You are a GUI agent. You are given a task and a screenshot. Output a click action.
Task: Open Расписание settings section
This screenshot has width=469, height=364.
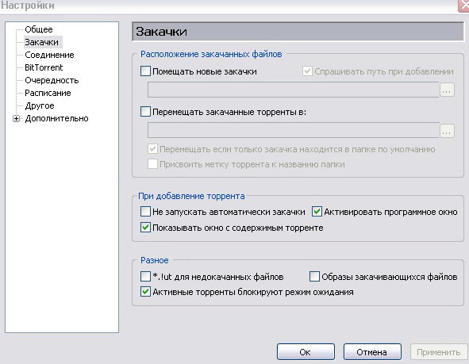click(48, 93)
